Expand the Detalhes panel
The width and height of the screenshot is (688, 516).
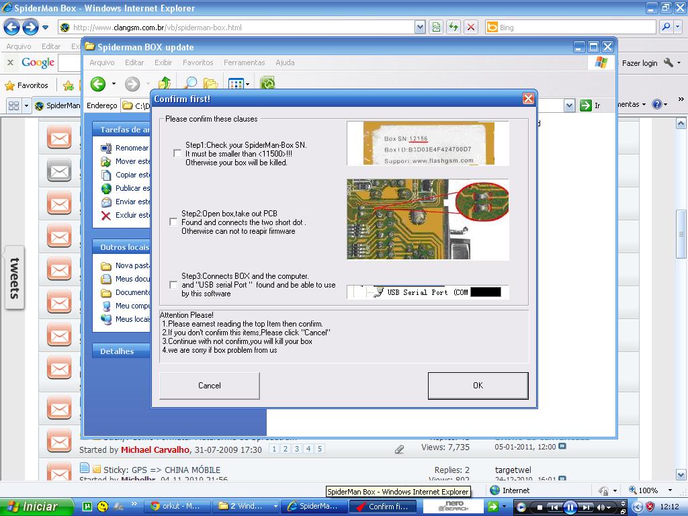click(x=121, y=351)
